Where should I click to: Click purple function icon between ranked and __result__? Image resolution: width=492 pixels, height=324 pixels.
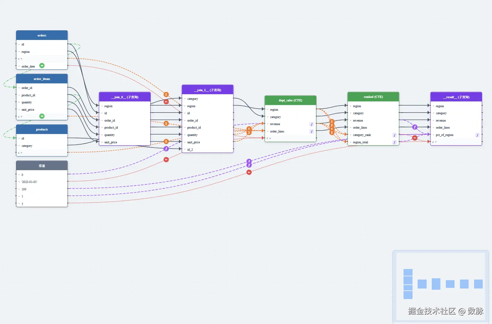(415, 127)
